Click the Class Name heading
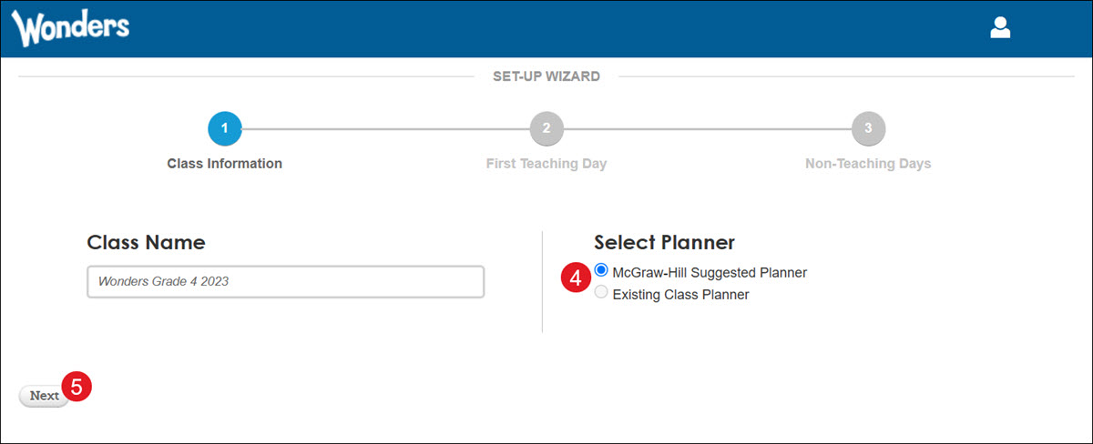Viewport: 1093px width, 444px height. [146, 243]
